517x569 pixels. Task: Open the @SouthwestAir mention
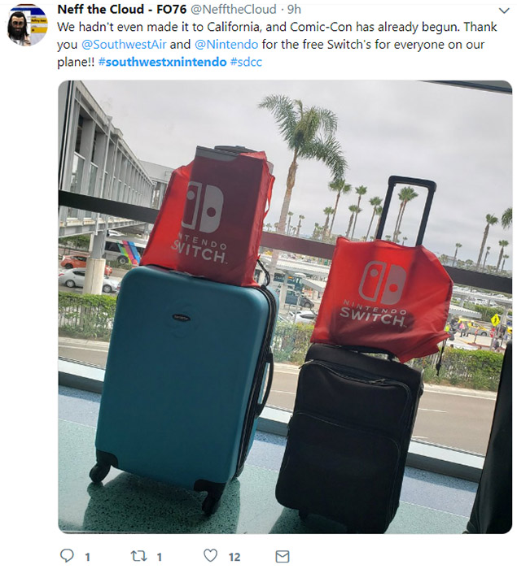pos(124,44)
